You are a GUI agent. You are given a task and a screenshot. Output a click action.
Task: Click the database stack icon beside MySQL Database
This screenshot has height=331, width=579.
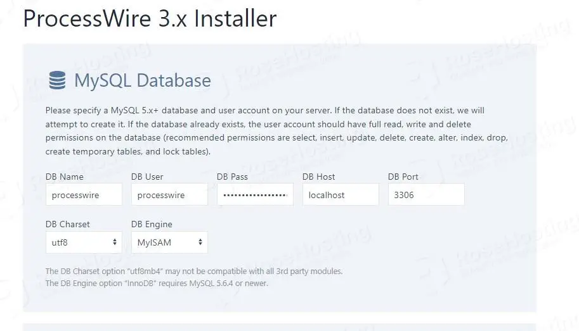coord(57,80)
